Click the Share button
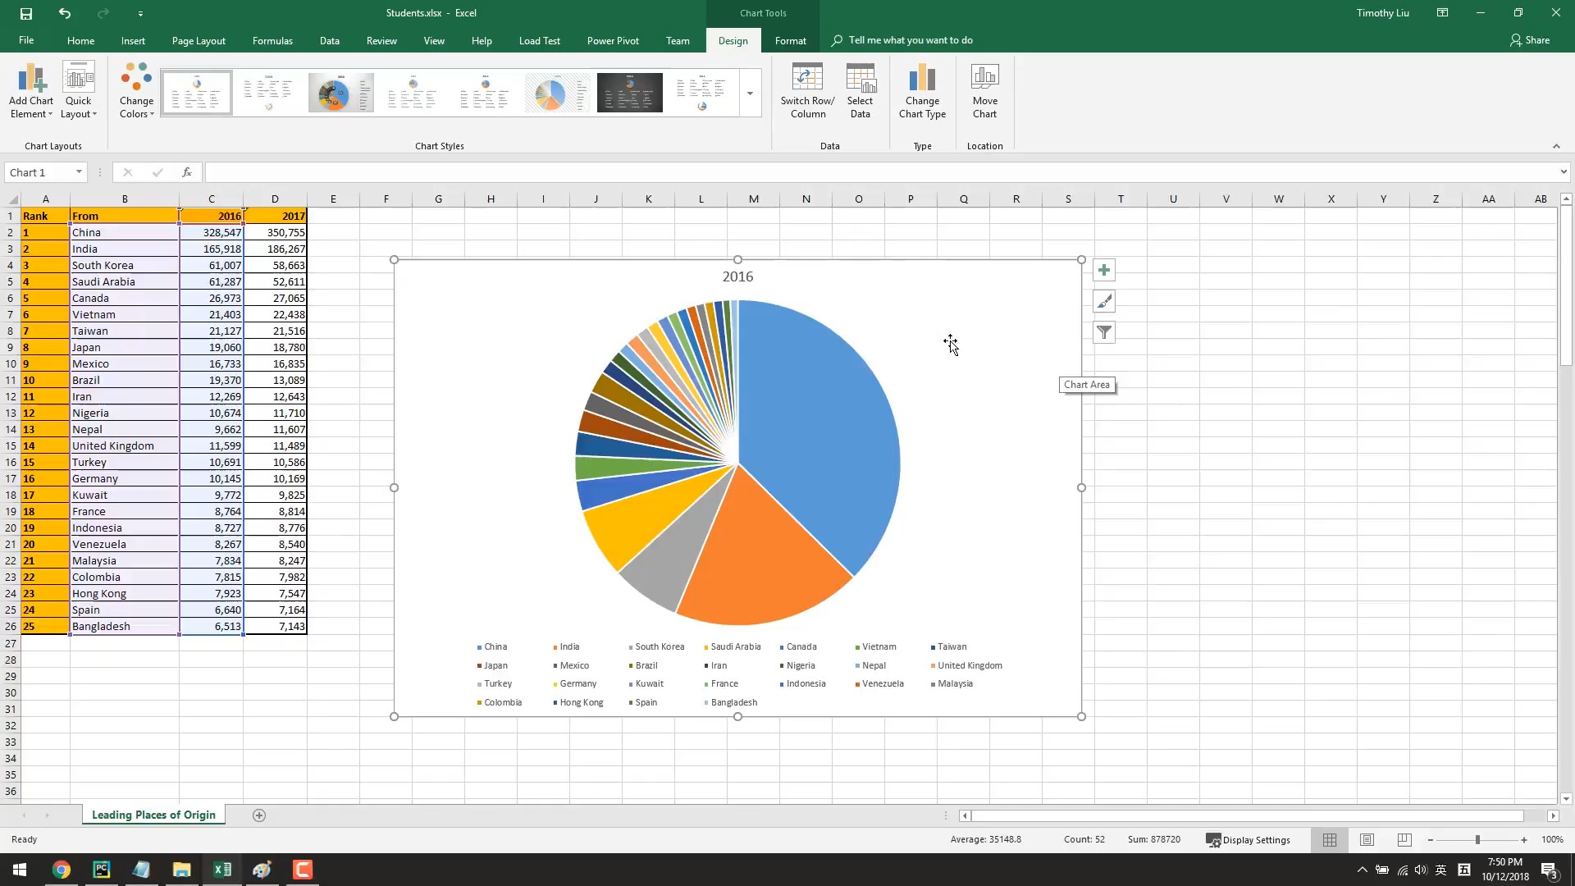This screenshot has width=1575, height=886. (x=1530, y=40)
